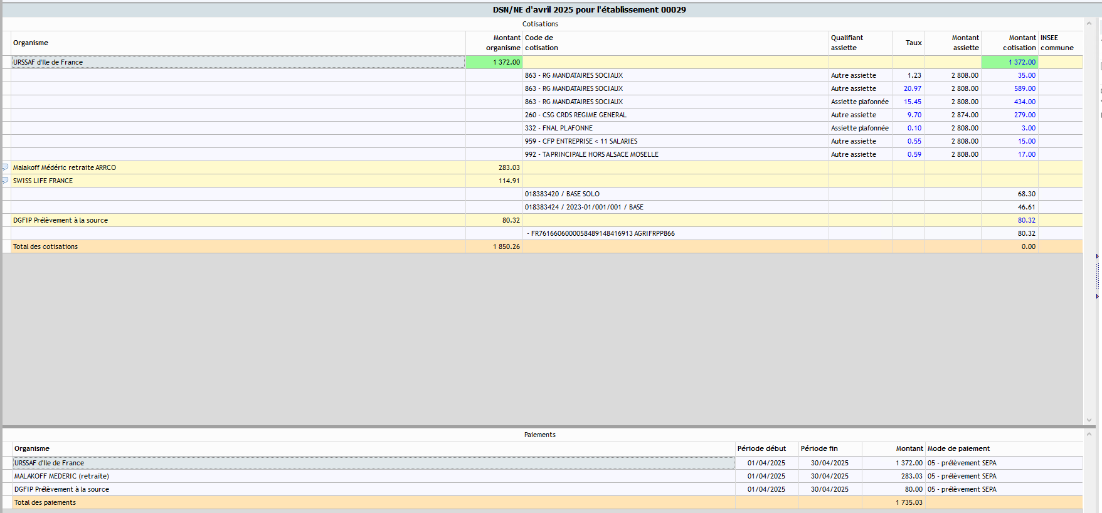The height and width of the screenshot is (513, 1102).
Task: Click Total des paiements row label
Action: click(45, 502)
